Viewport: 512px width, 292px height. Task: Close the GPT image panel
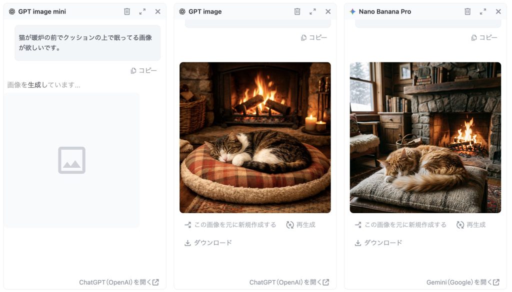click(x=328, y=12)
